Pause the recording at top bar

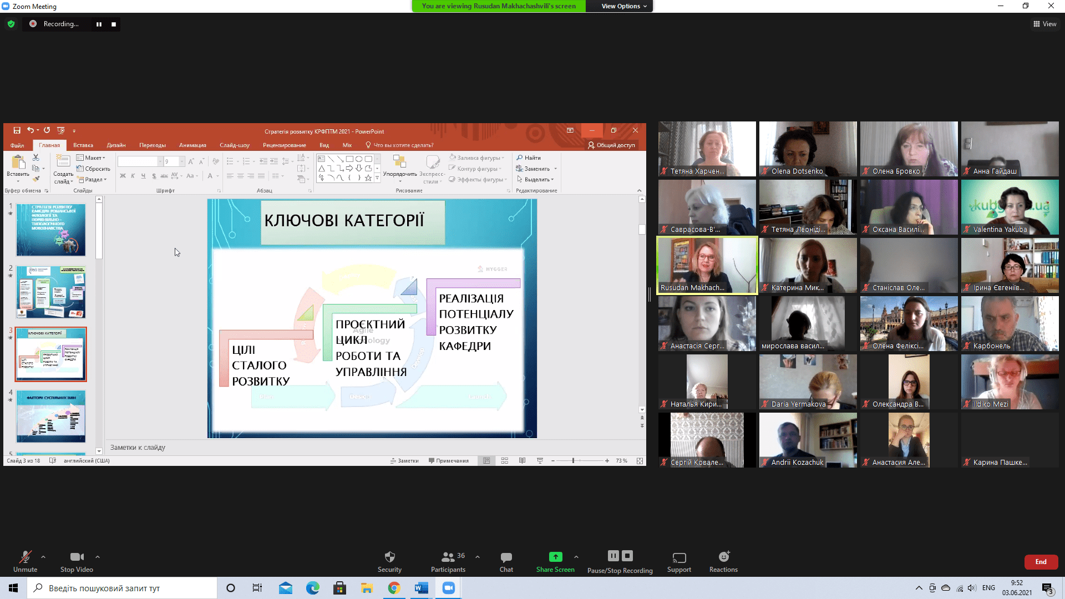pos(99,24)
